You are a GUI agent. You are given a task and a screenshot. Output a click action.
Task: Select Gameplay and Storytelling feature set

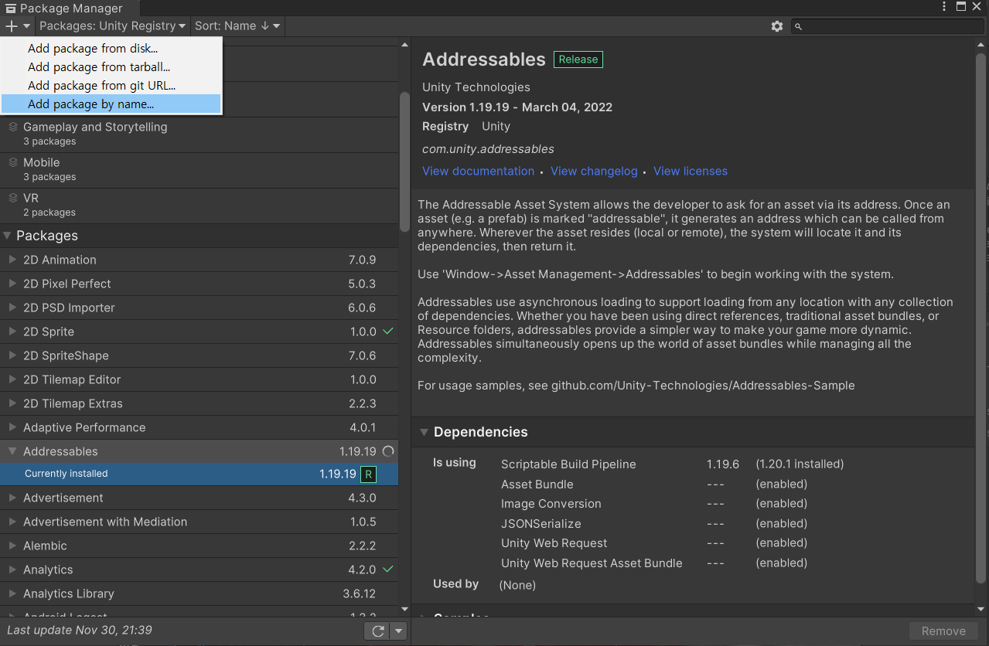point(200,134)
